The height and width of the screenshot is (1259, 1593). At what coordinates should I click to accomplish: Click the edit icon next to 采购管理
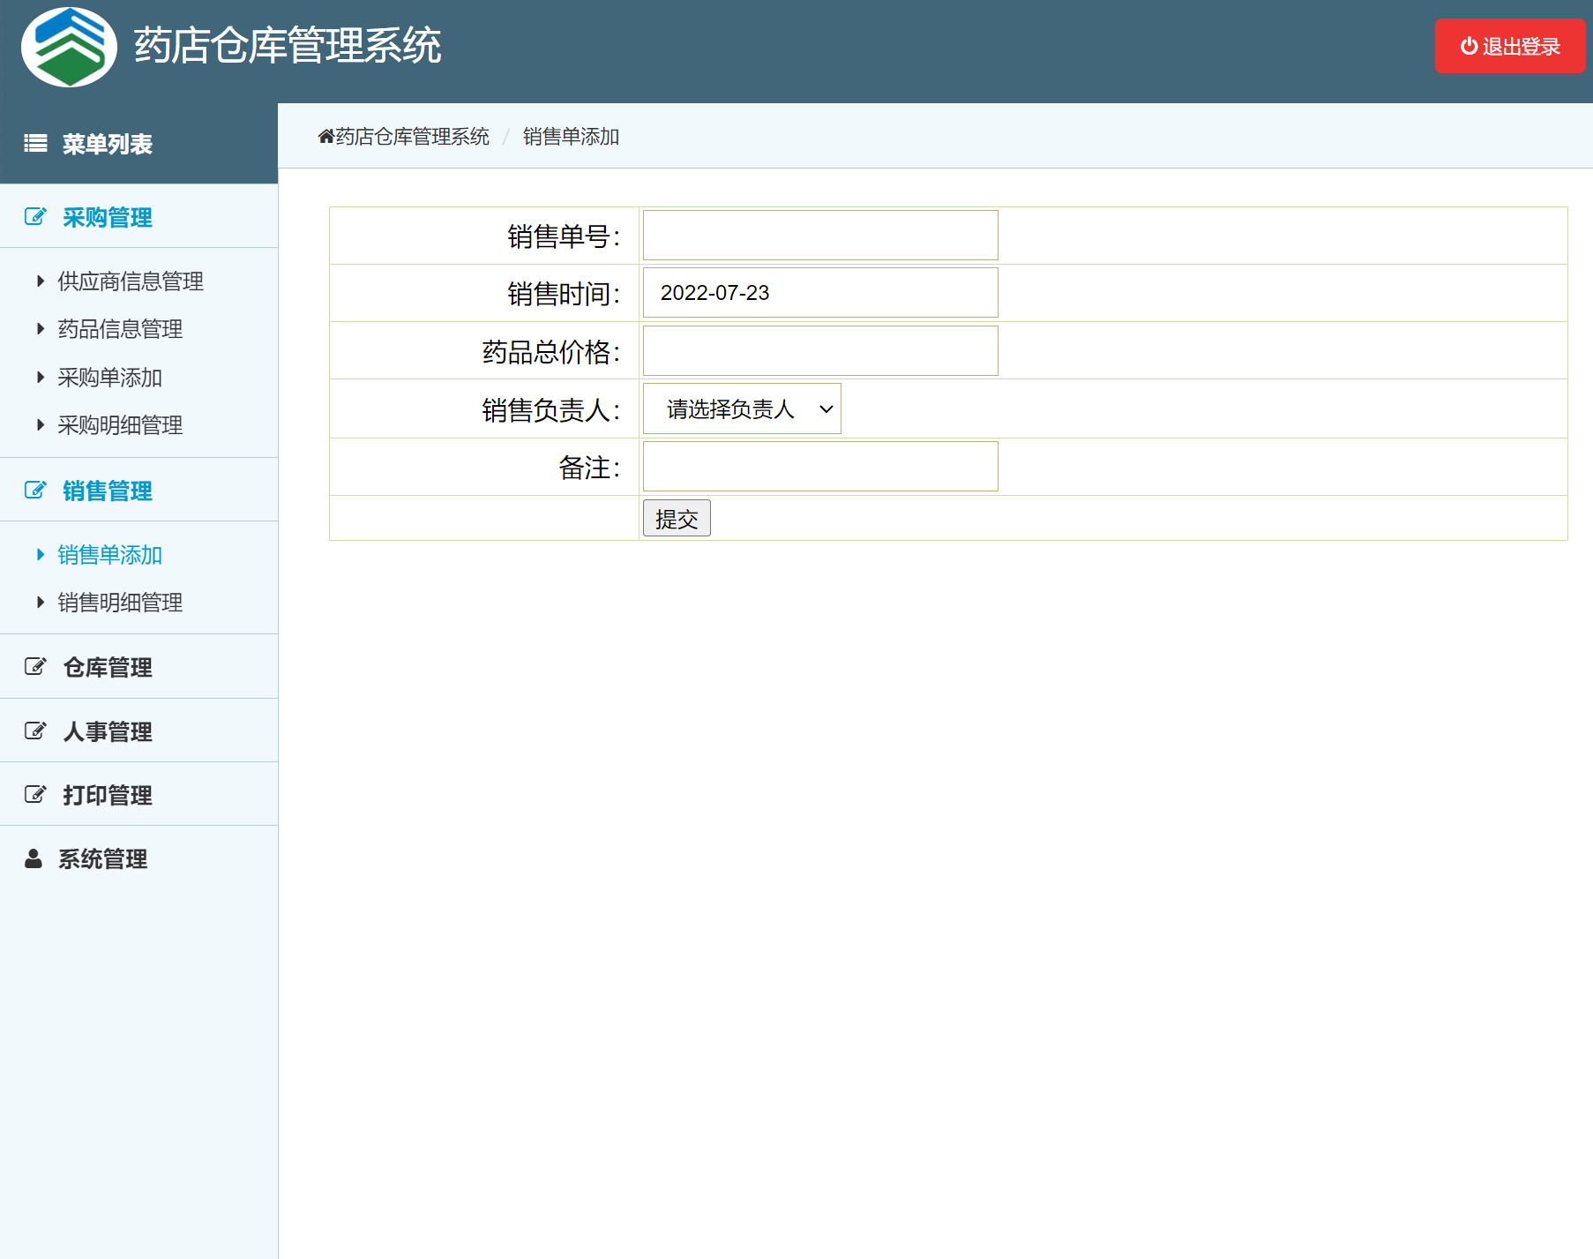point(34,214)
